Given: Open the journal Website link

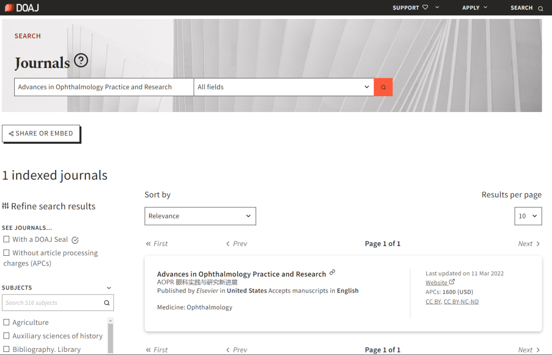Looking at the screenshot, I should coord(436,283).
